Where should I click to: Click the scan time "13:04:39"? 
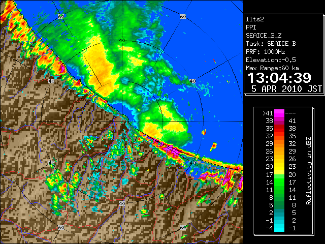coord(279,78)
